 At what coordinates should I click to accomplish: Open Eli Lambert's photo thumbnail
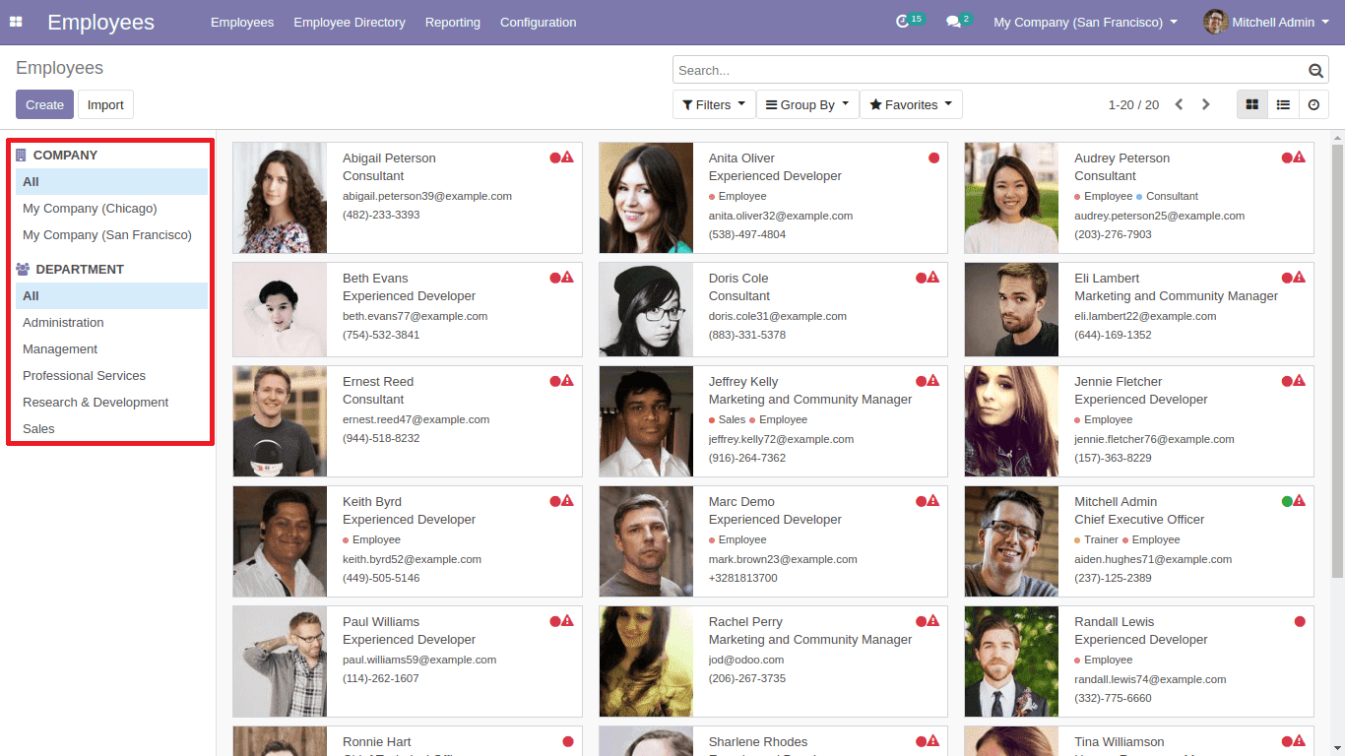(1011, 309)
